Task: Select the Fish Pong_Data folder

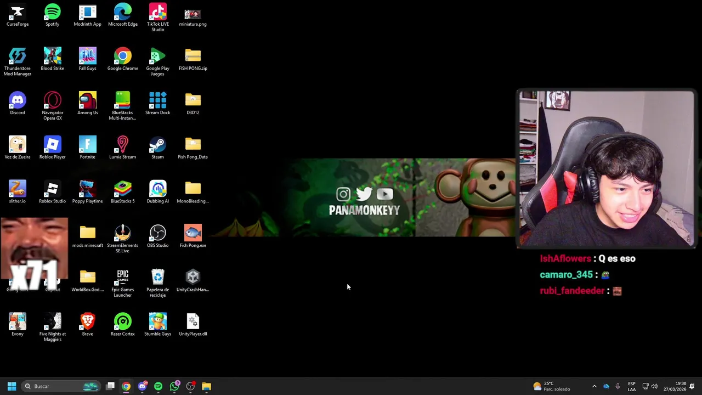Action: pyautogui.click(x=193, y=149)
